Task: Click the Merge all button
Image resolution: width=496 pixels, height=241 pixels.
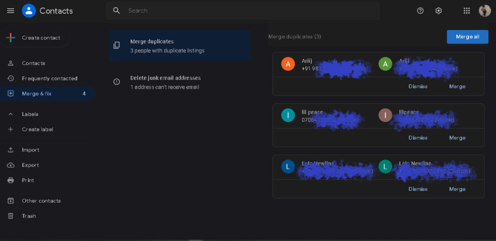Action: click(467, 37)
